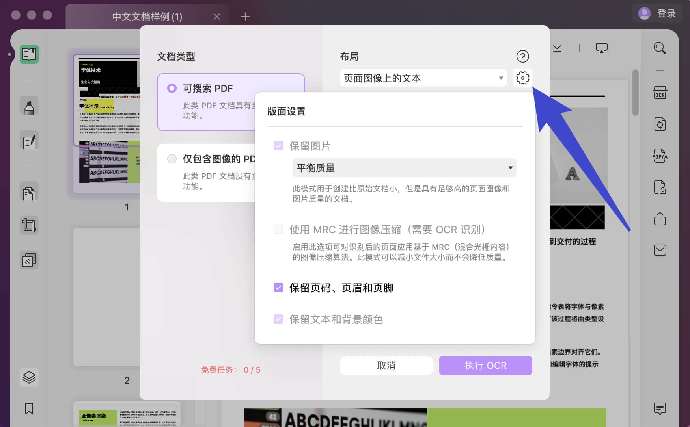This screenshot has width=690, height=427.
Task: Open the comments panel icon
Action: pyautogui.click(x=660, y=408)
